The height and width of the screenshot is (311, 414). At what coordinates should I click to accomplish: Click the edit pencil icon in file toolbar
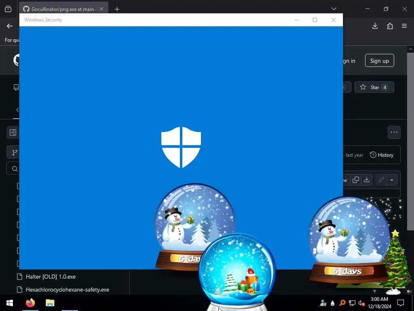[x=381, y=180]
